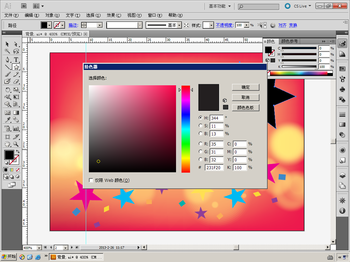This screenshot has width=350, height=262.
Task: Open the 编辑(E) menu
Action: click(x=32, y=15)
